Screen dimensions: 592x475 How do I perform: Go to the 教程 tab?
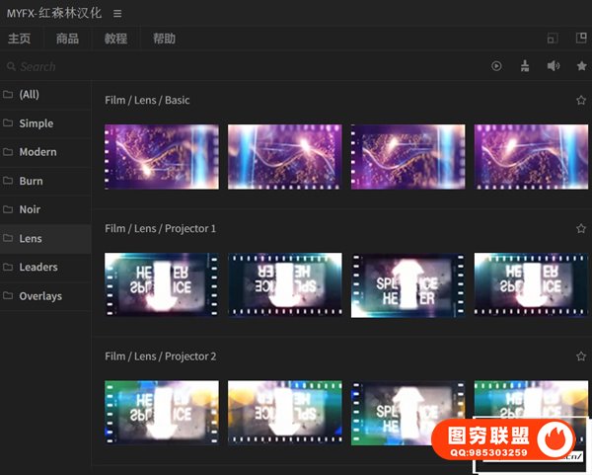pyautogui.click(x=116, y=40)
